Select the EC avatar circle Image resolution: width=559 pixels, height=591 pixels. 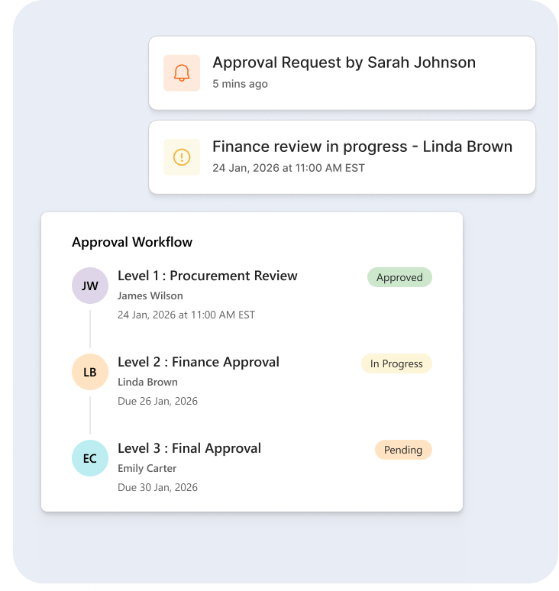[x=90, y=458]
